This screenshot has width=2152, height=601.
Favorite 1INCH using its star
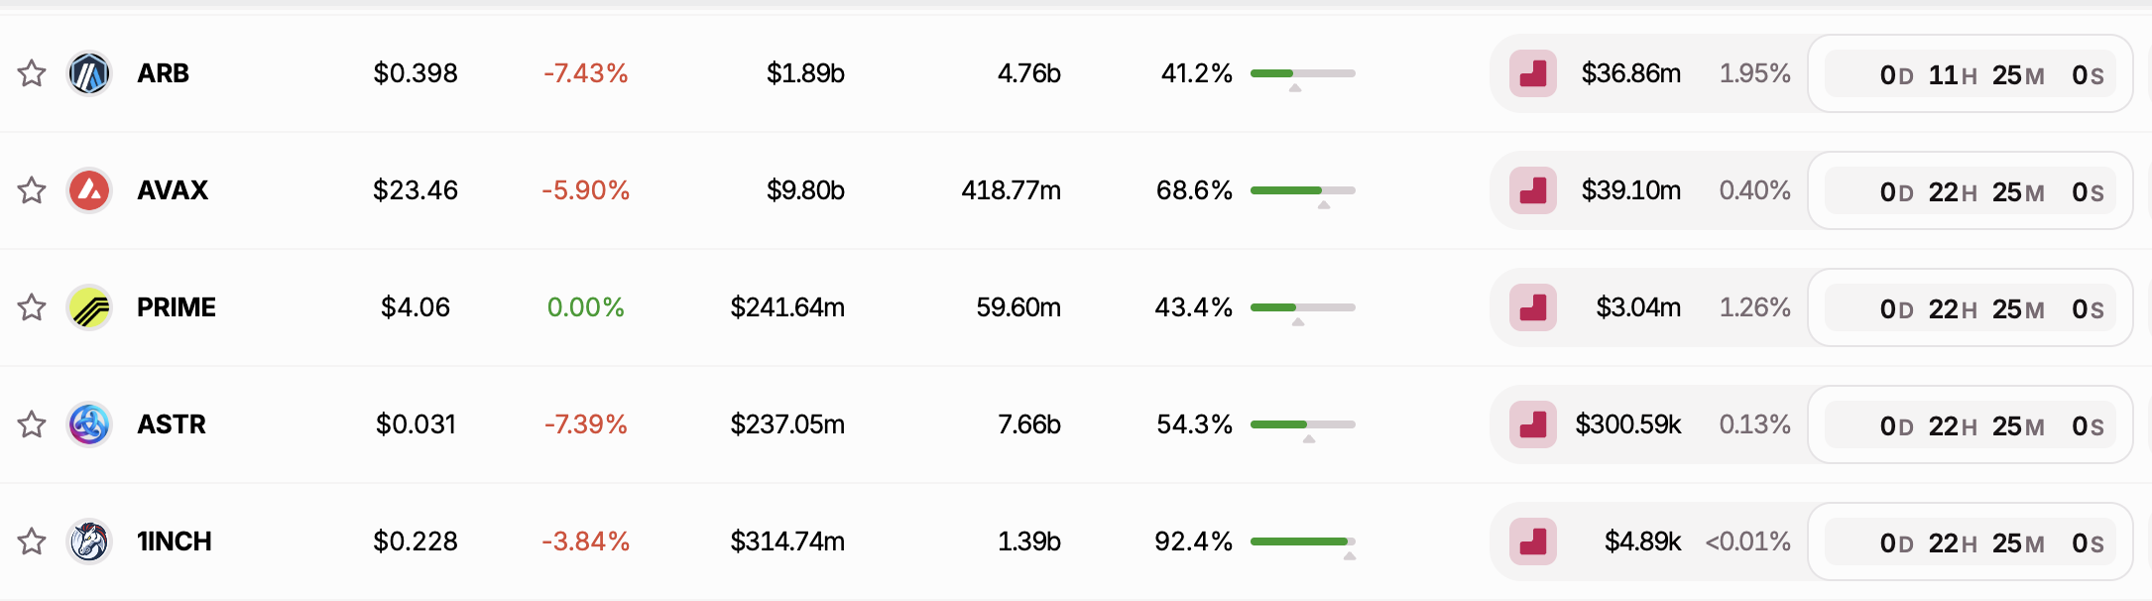pyautogui.click(x=32, y=541)
